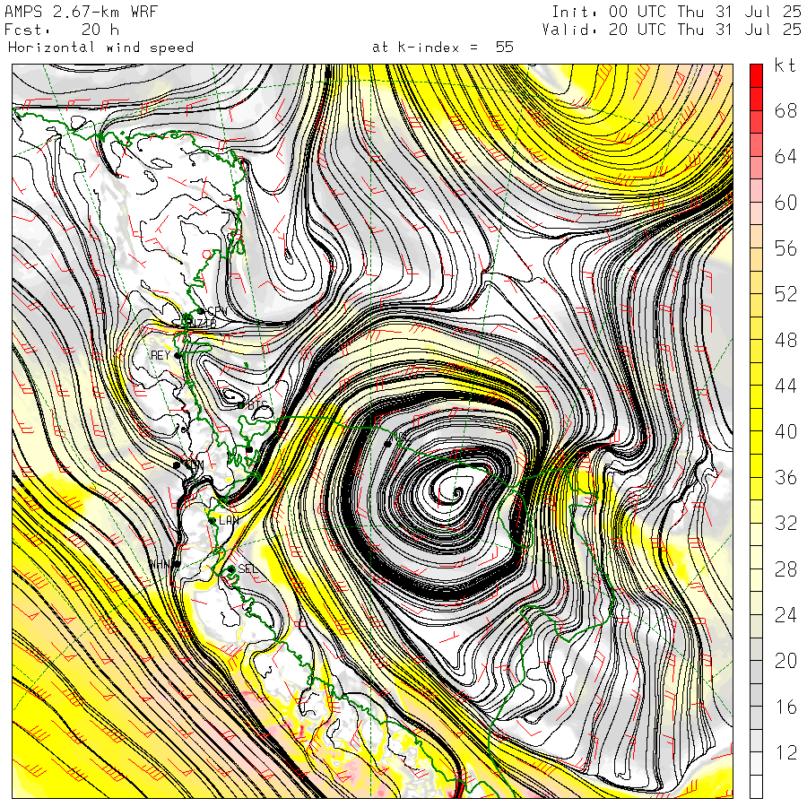Click the center of the large spiral vortex

tap(456, 493)
